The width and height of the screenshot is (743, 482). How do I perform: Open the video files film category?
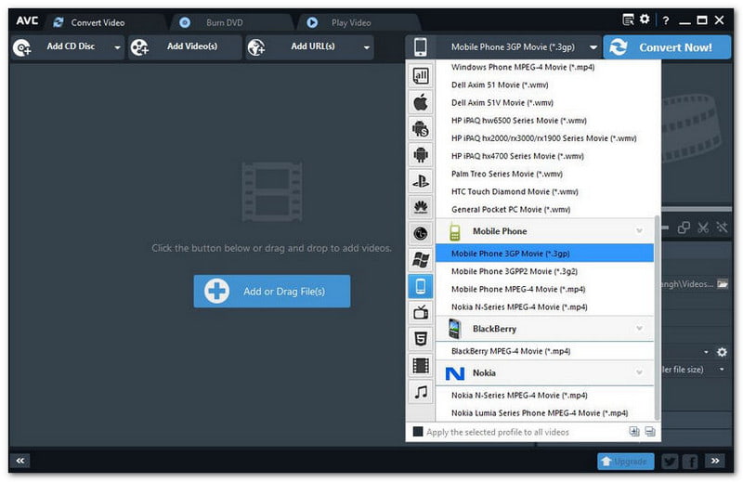point(421,365)
